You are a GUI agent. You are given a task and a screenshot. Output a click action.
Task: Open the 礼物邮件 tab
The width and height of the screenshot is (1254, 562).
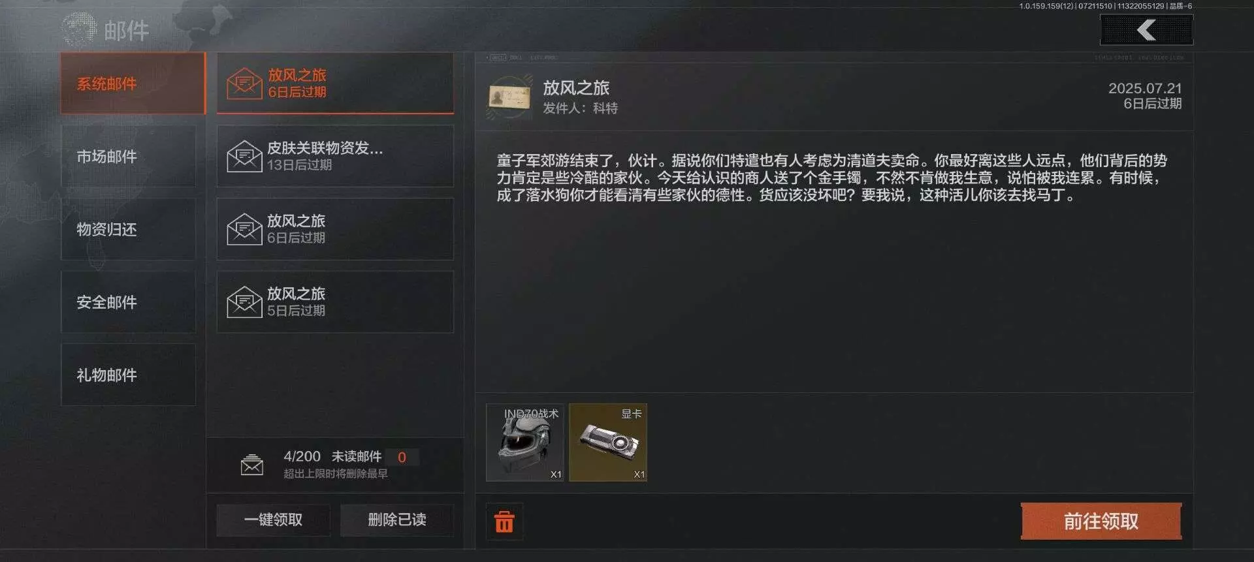(129, 375)
